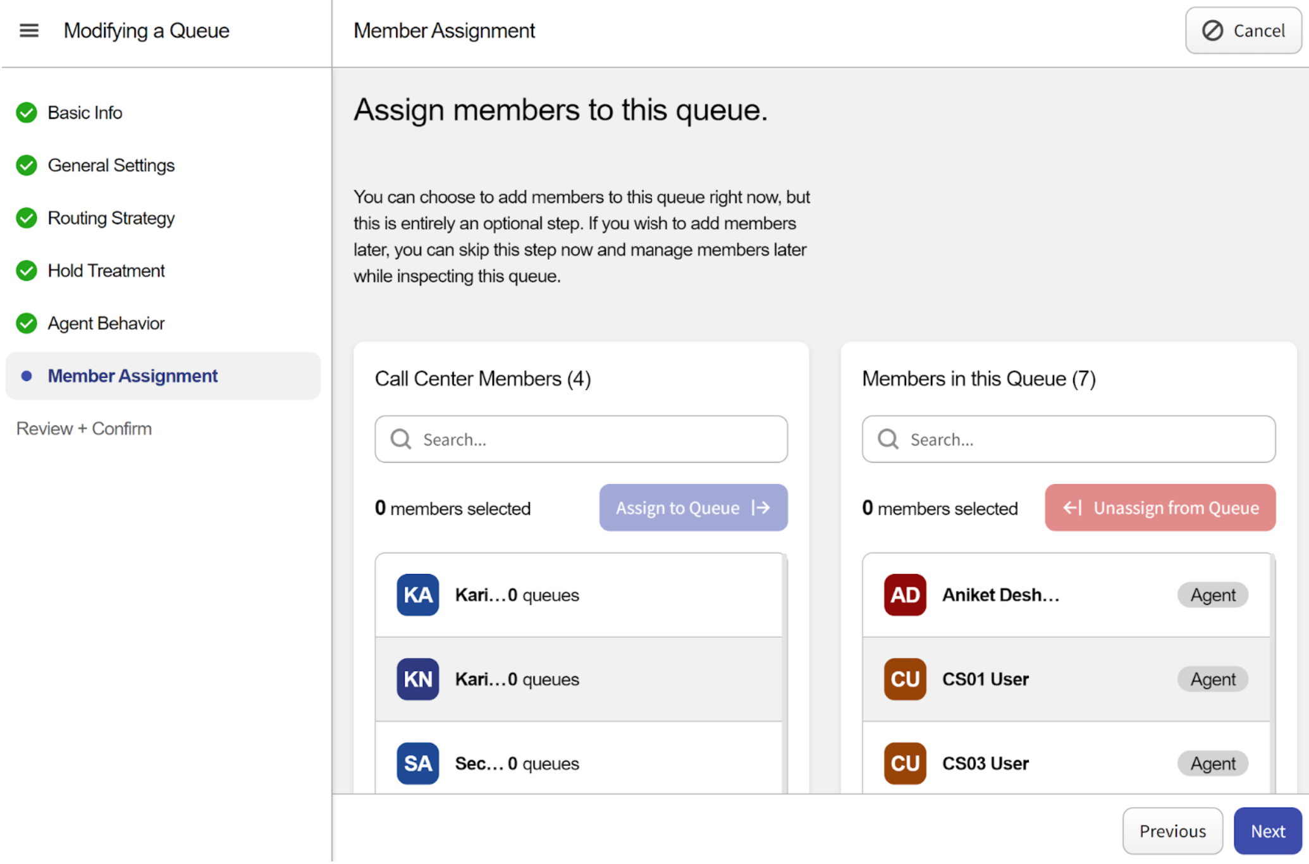Click the Cancel button
This screenshot has height=864, width=1309.
(x=1243, y=30)
